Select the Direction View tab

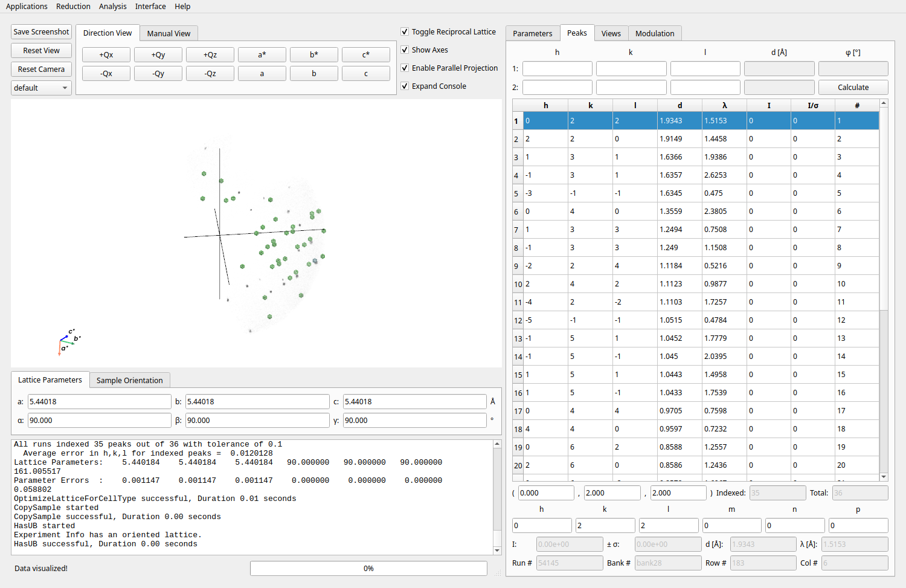[x=108, y=33]
